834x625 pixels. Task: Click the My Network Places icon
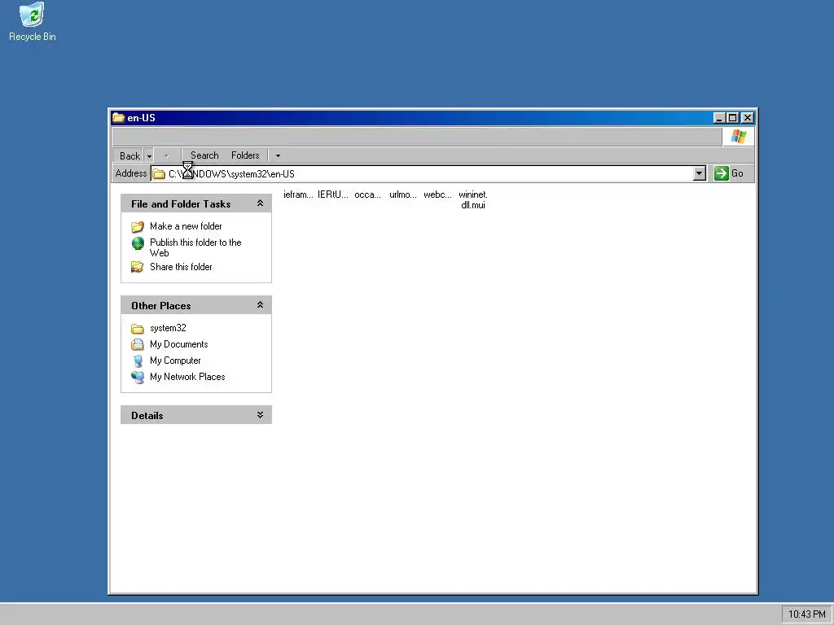tap(137, 378)
